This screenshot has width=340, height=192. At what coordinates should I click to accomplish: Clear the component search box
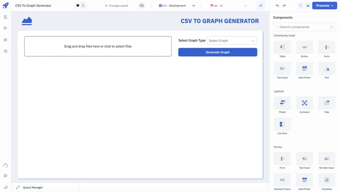pyautogui.click(x=331, y=27)
